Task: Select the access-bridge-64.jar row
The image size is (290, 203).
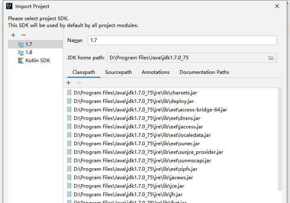Action: (171, 110)
